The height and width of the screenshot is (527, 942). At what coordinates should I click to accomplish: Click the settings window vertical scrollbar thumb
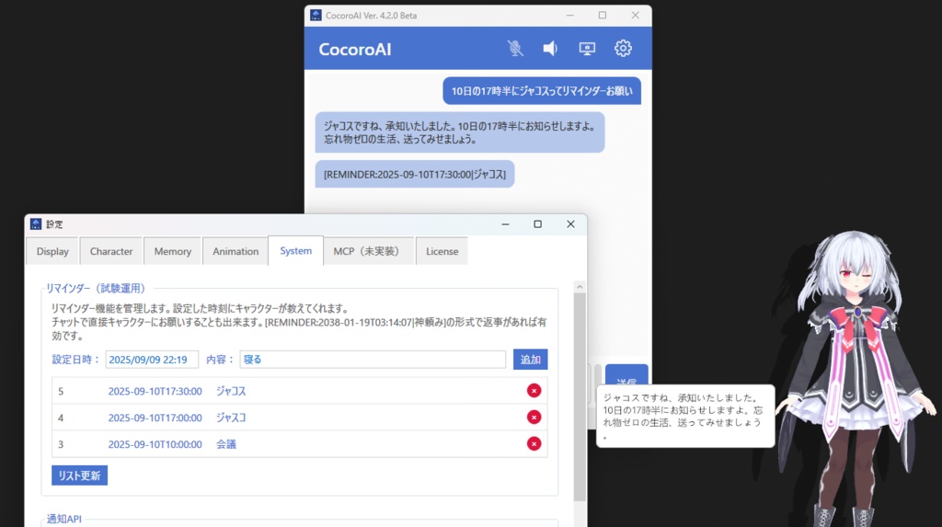click(x=580, y=396)
